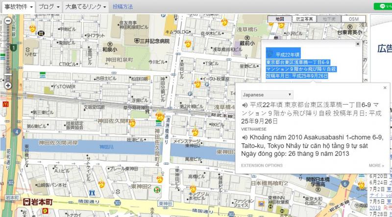Play Japanese text audio speaker icon

(245, 105)
